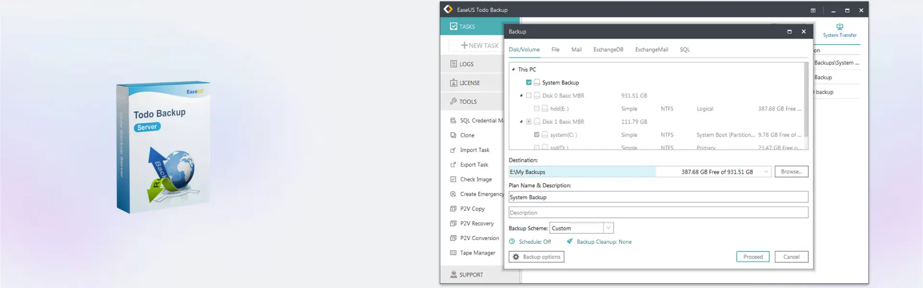Viewport: 923px width, 288px height.
Task: Click the Backup Cleanup: None link
Action: 604,242
